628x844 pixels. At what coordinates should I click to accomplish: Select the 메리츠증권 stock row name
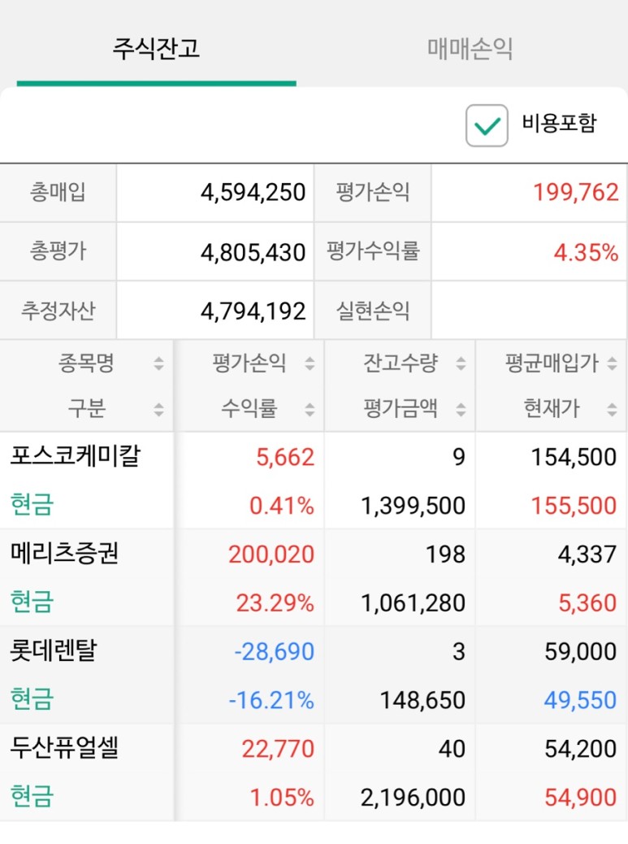click(x=64, y=553)
